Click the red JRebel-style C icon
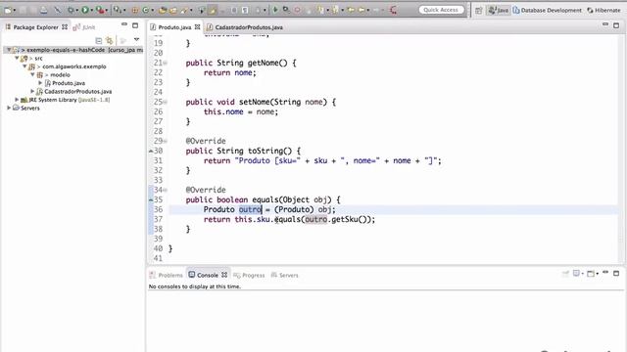This screenshot has height=352, width=627. click(x=394, y=10)
